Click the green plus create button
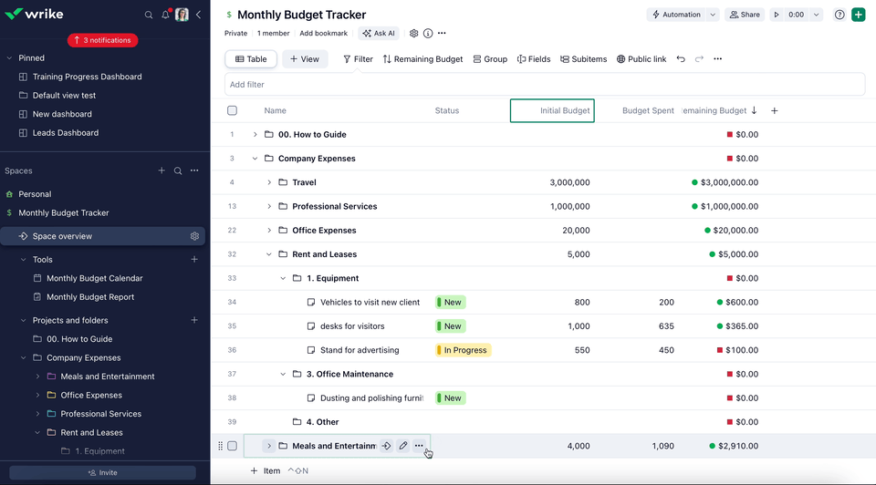The width and height of the screenshot is (876, 485). pos(859,15)
